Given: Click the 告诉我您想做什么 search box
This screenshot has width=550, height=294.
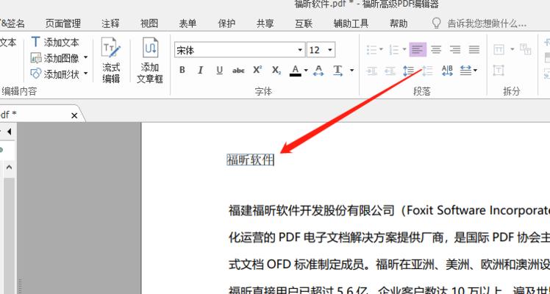Looking at the screenshot, I should 487,24.
